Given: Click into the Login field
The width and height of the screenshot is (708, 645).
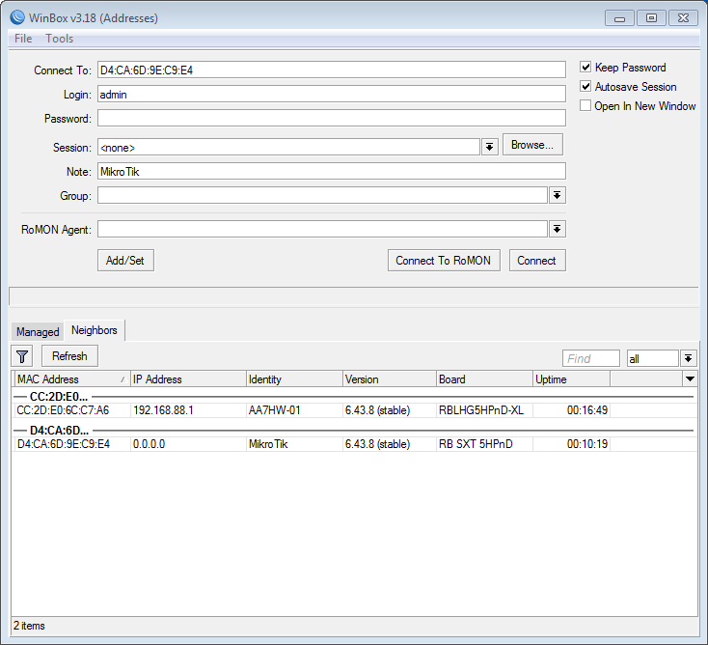Looking at the screenshot, I should pyautogui.click(x=332, y=94).
